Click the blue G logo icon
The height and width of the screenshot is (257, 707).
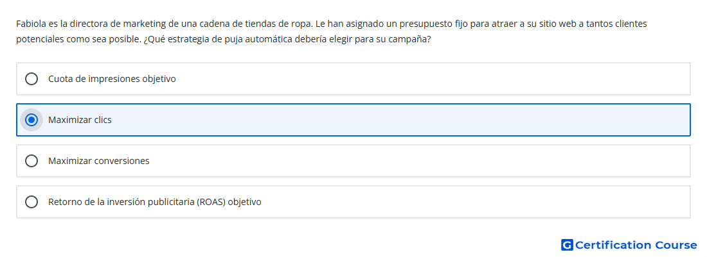[x=566, y=245]
